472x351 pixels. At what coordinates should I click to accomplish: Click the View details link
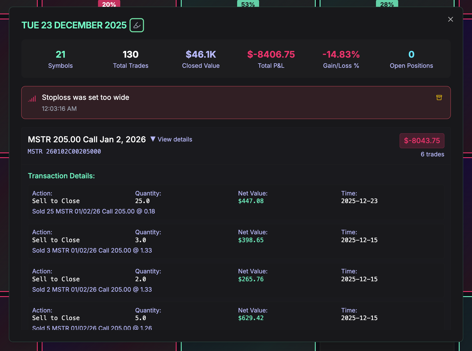click(x=175, y=139)
